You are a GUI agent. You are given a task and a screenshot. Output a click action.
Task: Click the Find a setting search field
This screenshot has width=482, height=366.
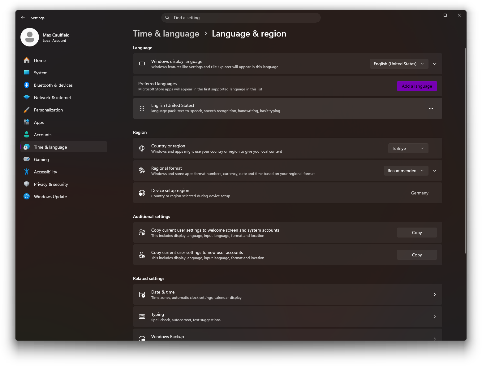tap(241, 18)
